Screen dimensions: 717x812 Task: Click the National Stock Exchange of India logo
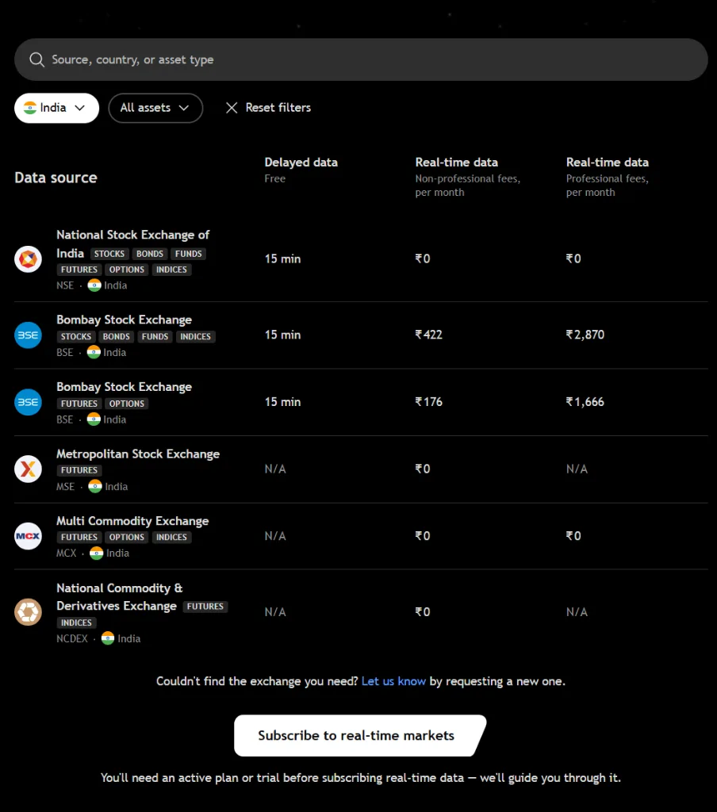click(x=28, y=259)
